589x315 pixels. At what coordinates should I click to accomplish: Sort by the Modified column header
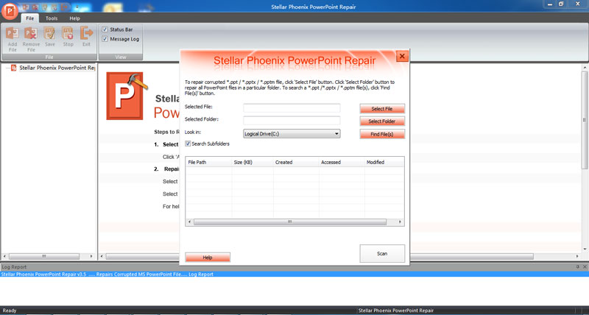click(x=384, y=162)
